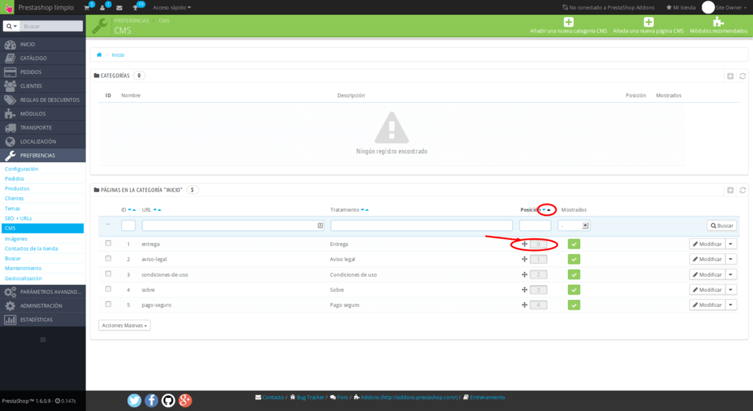
Task: Open the GitHub link icon
Action: pyautogui.click(x=168, y=400)
